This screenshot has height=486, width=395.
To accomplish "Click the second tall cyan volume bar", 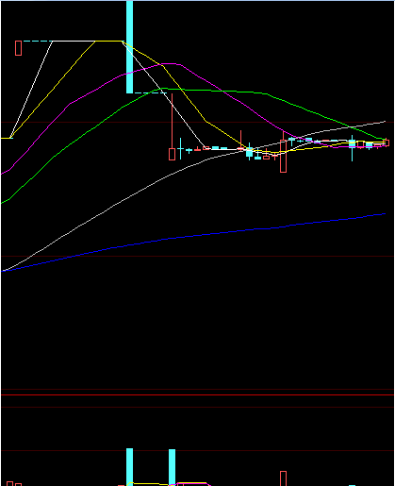I will tap(172, 467).
